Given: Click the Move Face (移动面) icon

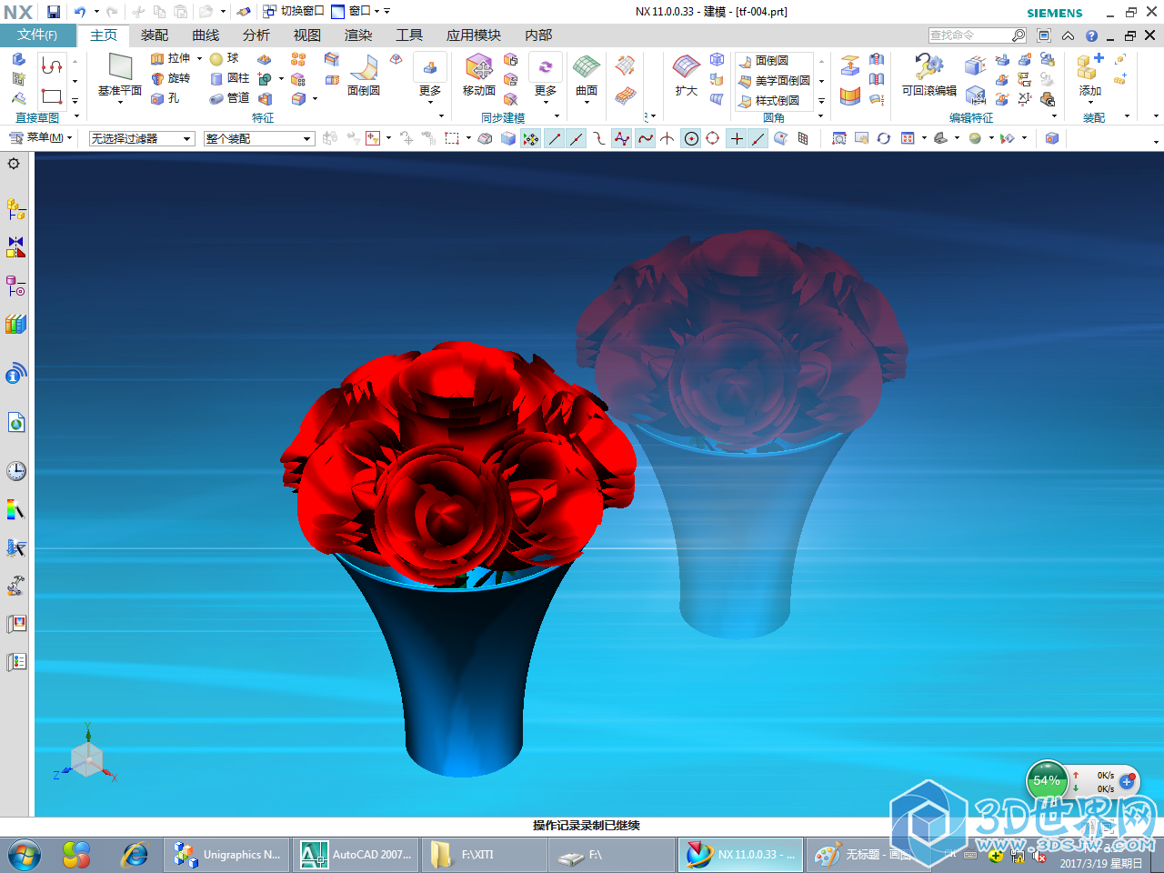Looking at the screenshot, I should [479, 75].
